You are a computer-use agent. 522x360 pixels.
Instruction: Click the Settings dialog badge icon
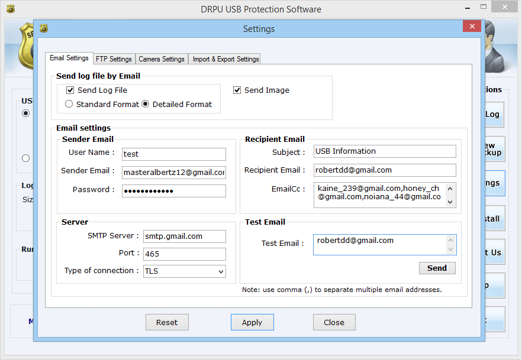[44, 28]
